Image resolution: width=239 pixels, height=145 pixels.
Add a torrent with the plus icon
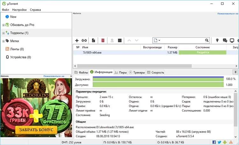[x=77, y=40]
